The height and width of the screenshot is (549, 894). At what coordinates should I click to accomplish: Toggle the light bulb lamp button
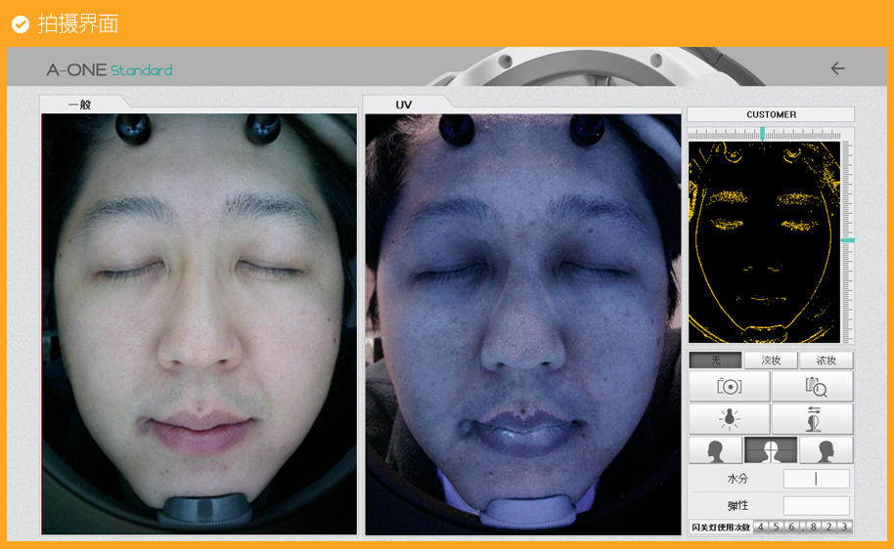point(730,418)
